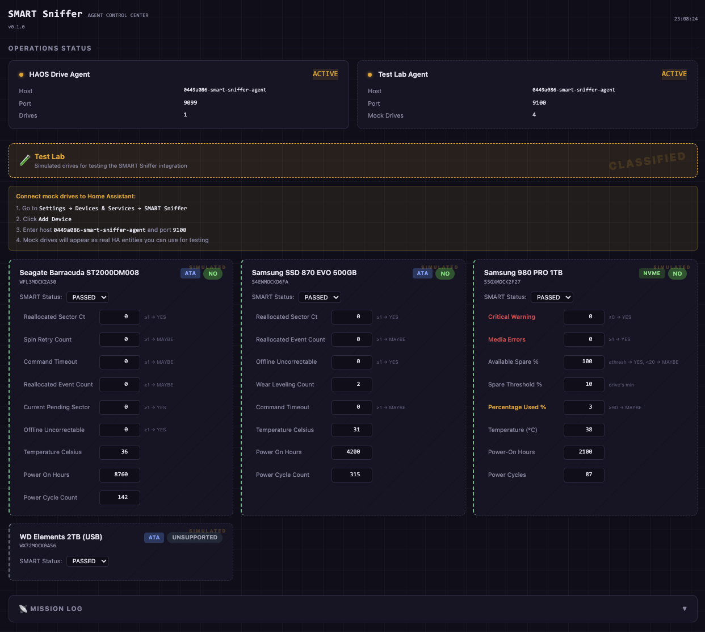Click 980 PRO Power-On Hours field 2100
The width and height of the screenshot is (705, 632).
(584, 452)
